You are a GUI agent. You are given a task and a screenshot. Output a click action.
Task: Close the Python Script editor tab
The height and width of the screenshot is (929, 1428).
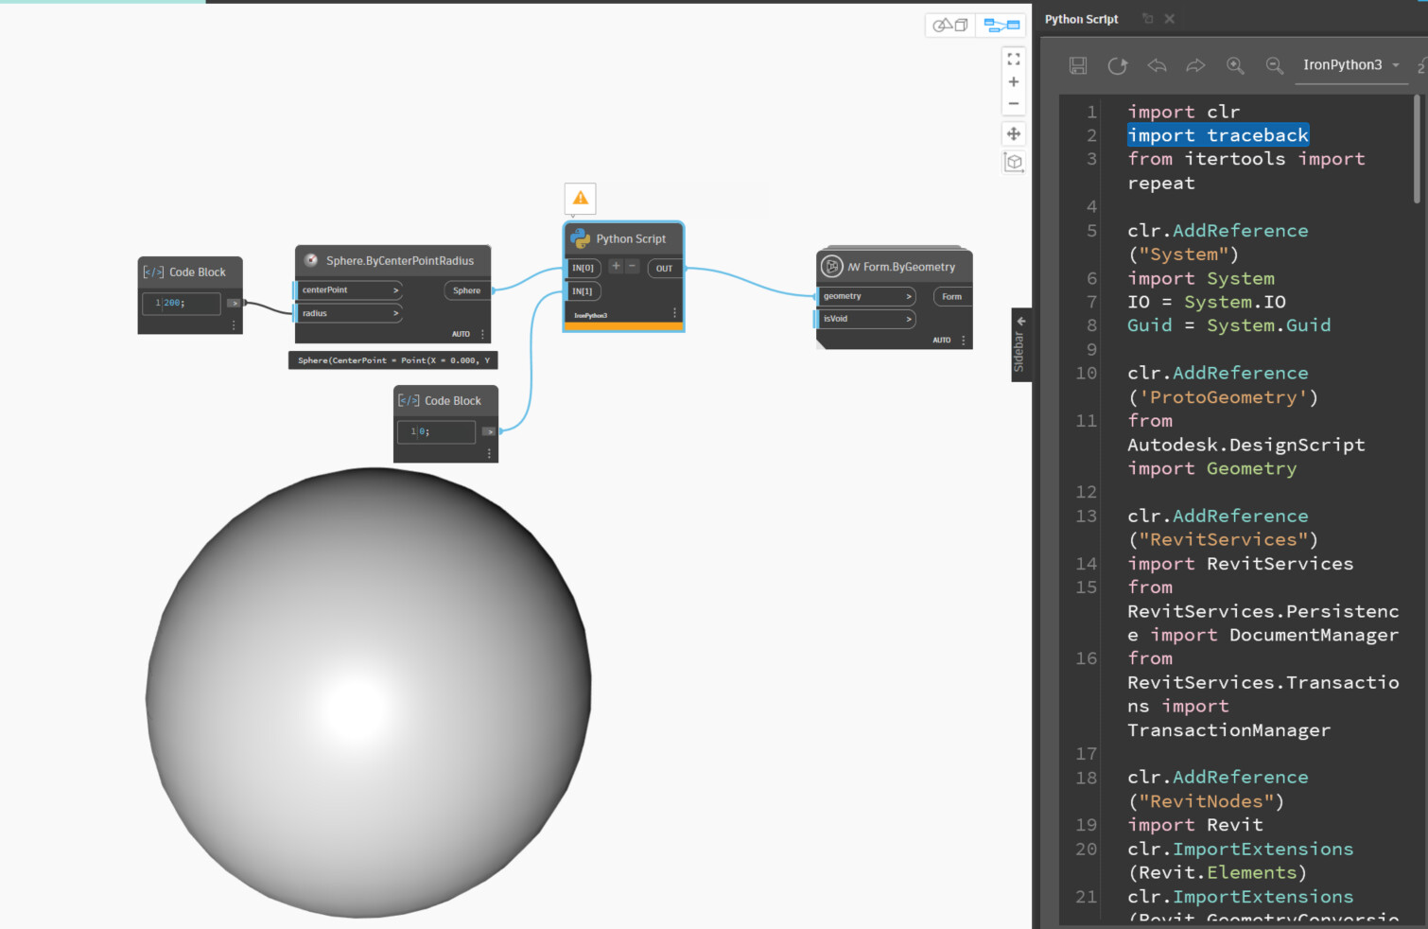(1170, 19)
